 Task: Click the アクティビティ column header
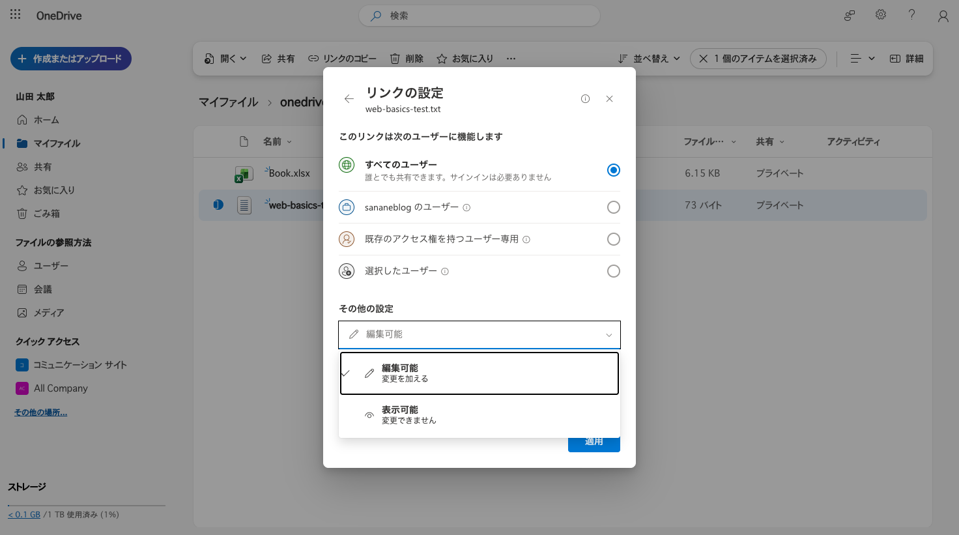coord(853,141)
